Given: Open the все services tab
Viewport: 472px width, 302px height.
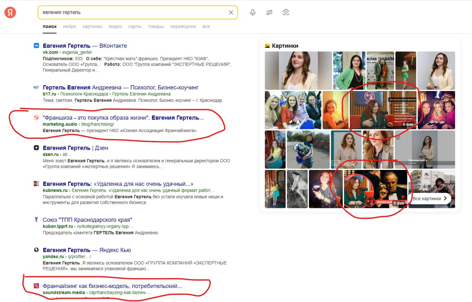Looking at the screenshot, I should [x=206, y=26].
